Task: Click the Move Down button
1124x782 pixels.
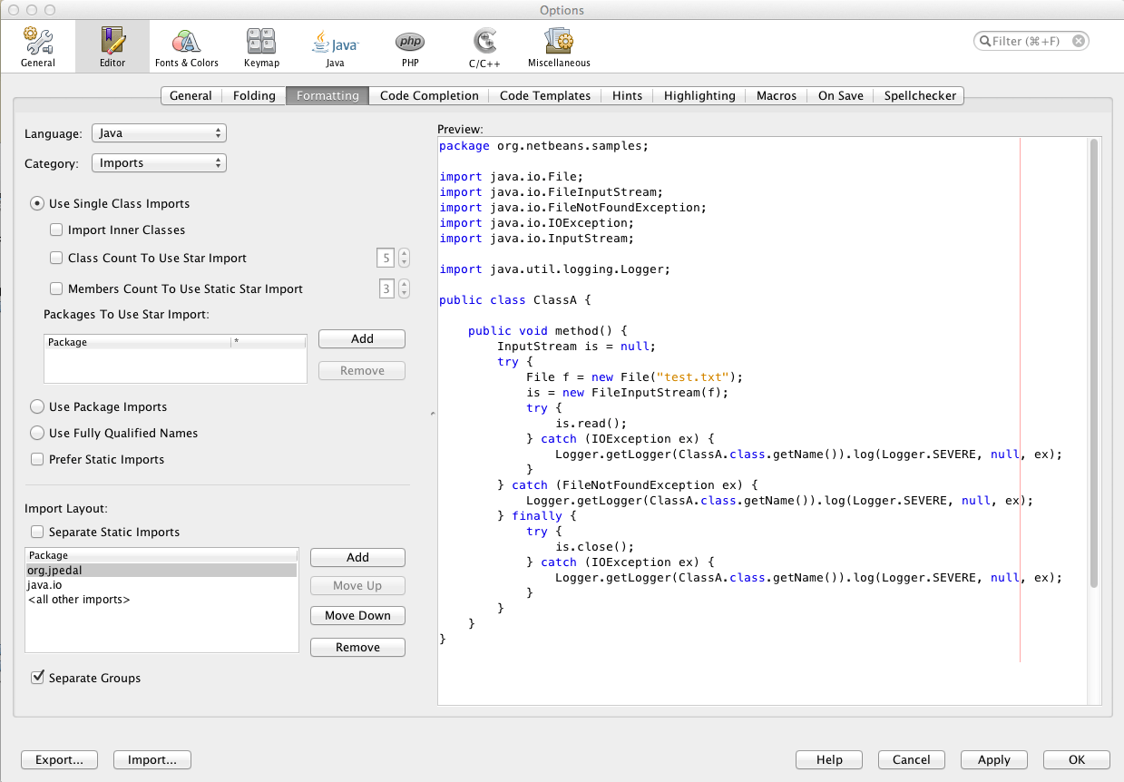Action: click(x=357, y=616)
